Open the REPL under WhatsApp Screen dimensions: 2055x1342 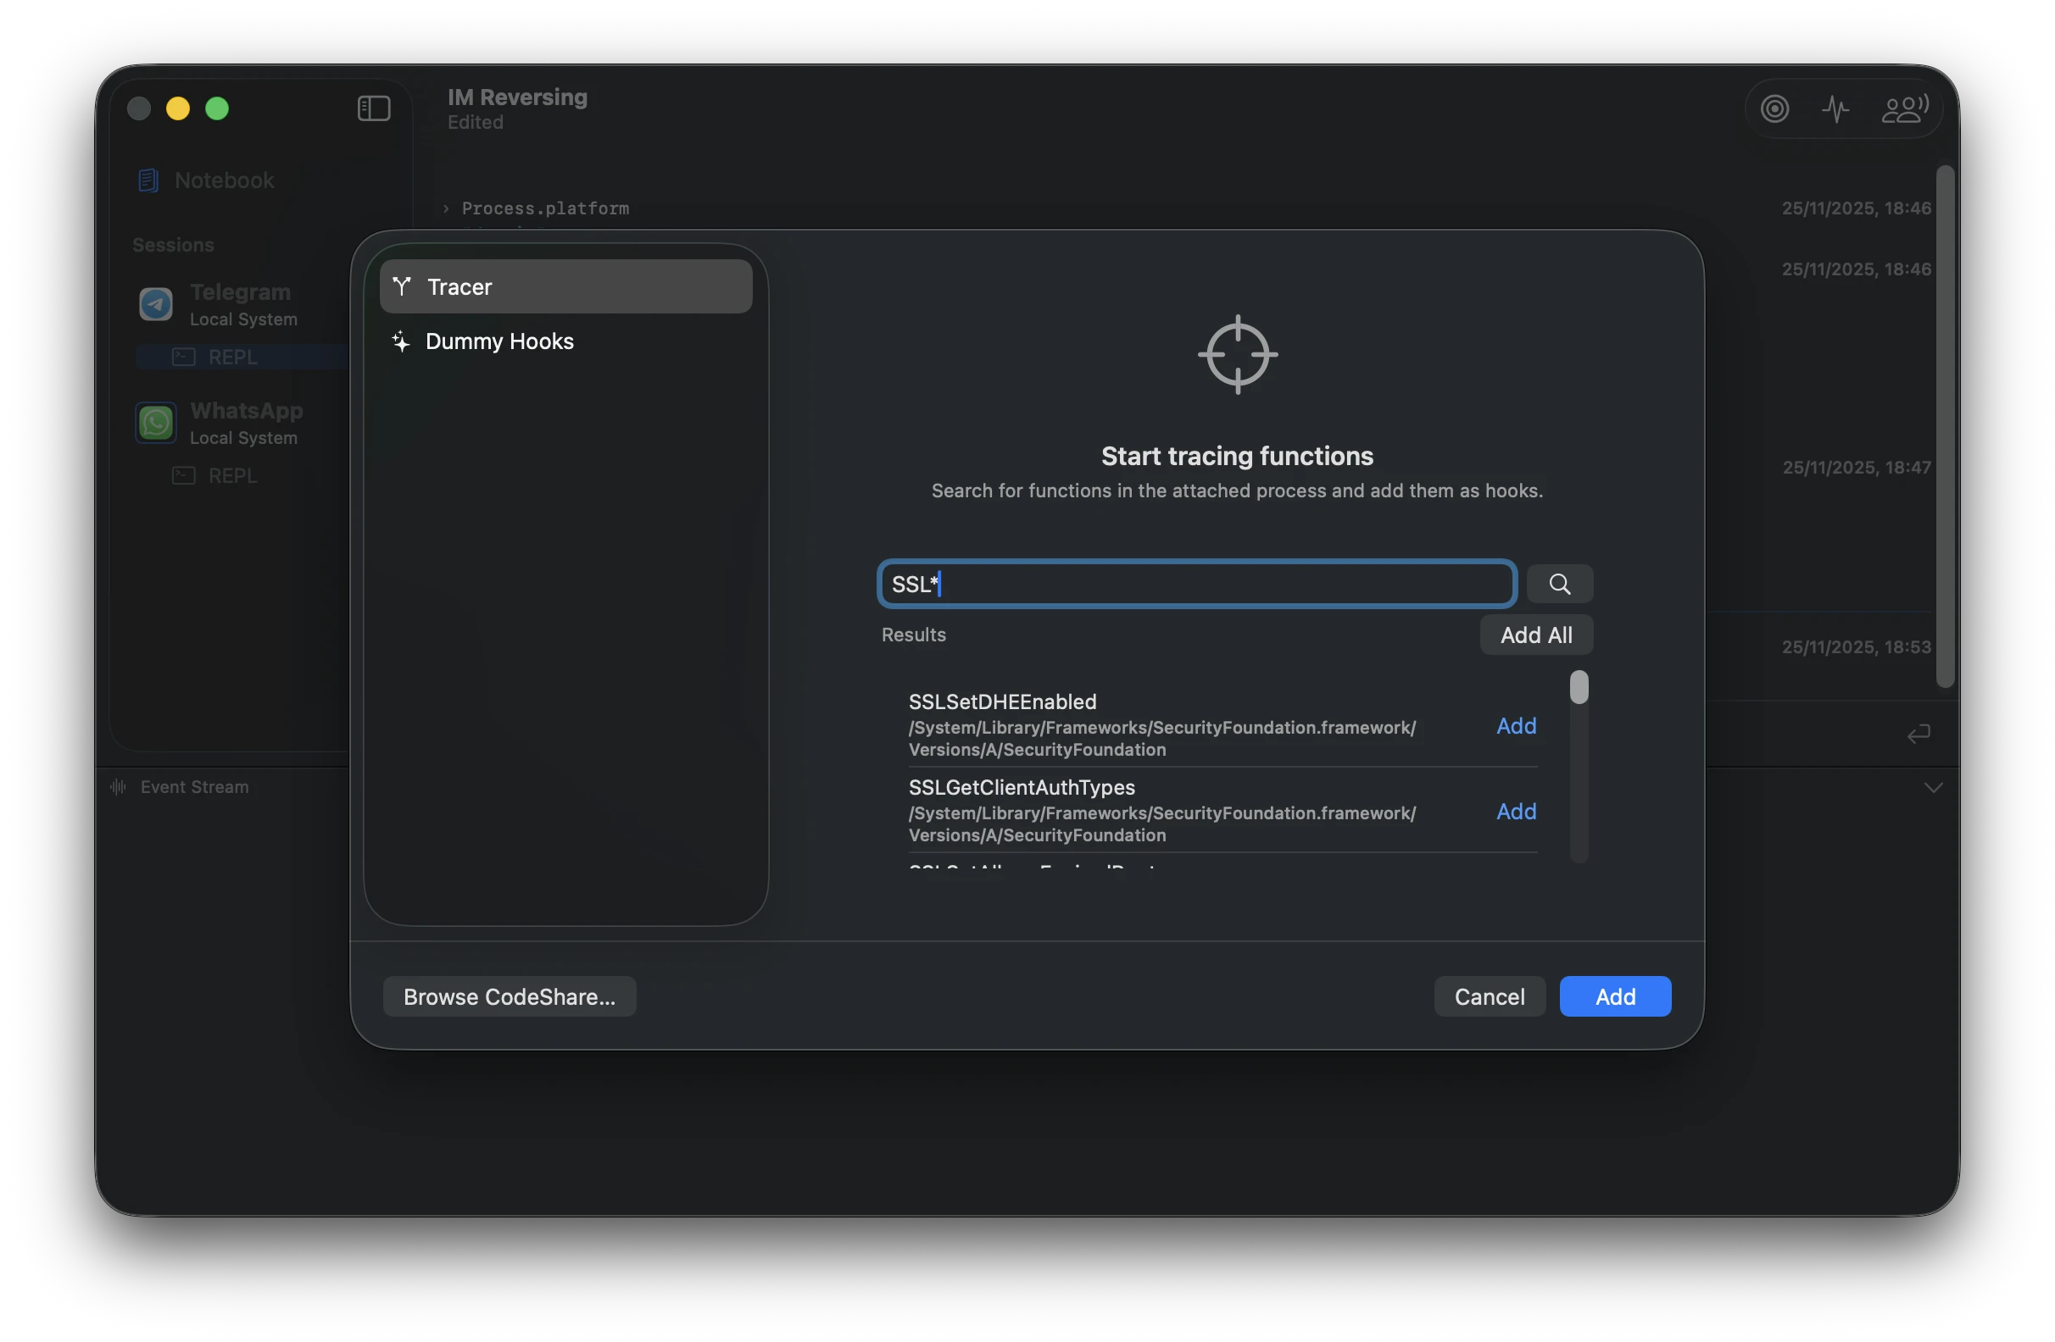point(233,475)
